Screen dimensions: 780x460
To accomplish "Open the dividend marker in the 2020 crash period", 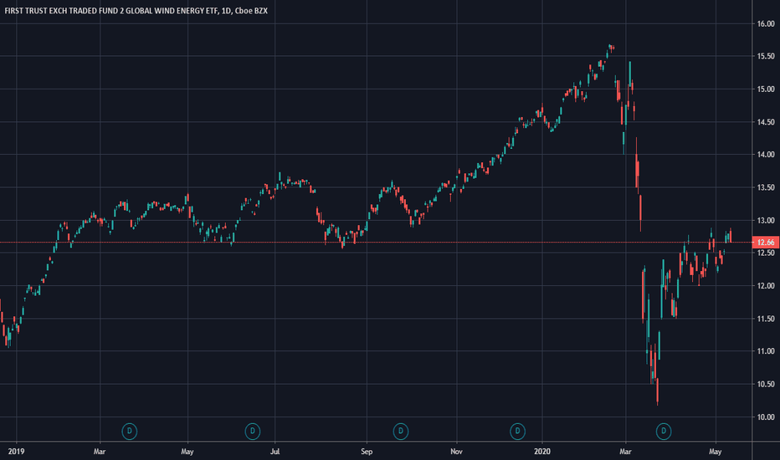I will (664, 432).
